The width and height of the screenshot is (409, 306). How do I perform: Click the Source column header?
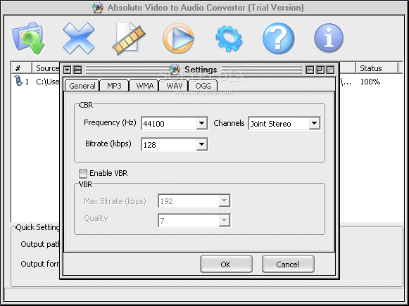click(46, 68)
